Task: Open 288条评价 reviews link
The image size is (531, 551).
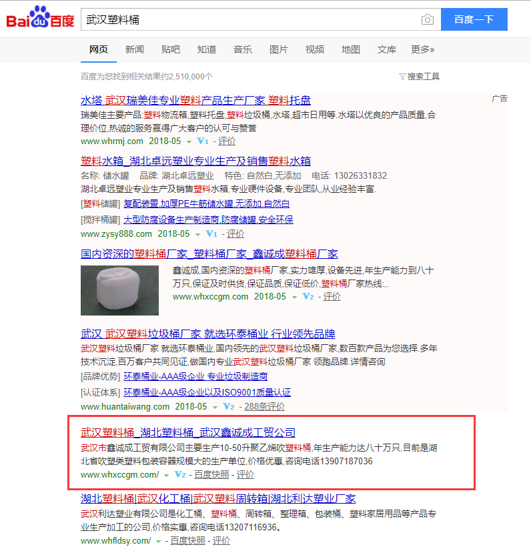Action: (x=265, y=406)
